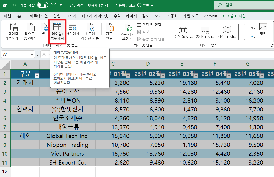Click the select-all corner triangle
This screenshot has height=177, width=274.
pos(6,65)
